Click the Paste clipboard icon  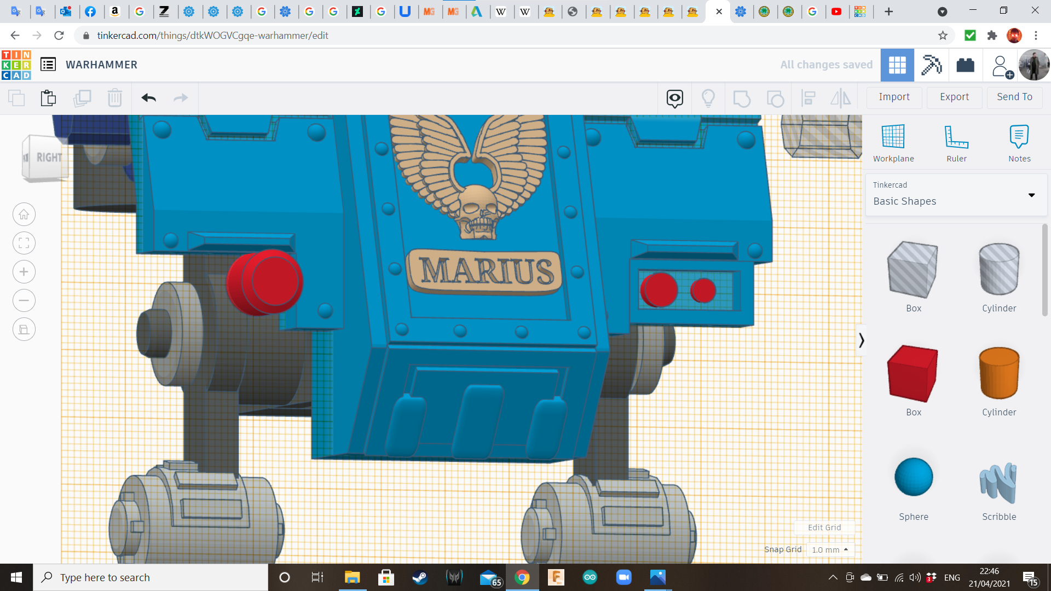point(48,98)
